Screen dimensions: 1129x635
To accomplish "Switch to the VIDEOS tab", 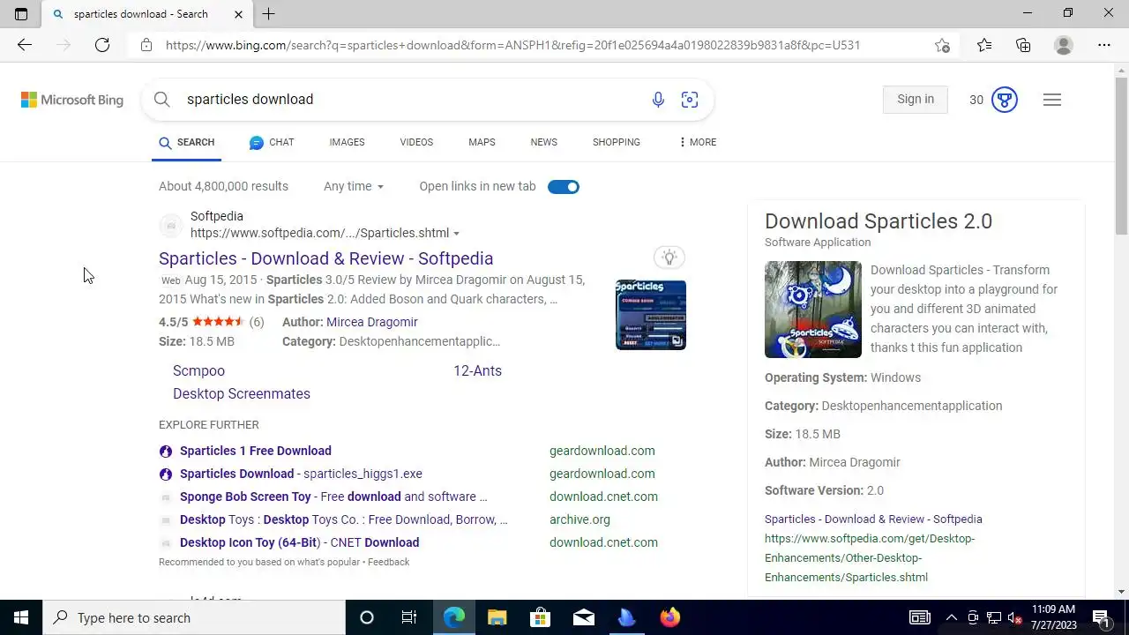I will point(416,142).
